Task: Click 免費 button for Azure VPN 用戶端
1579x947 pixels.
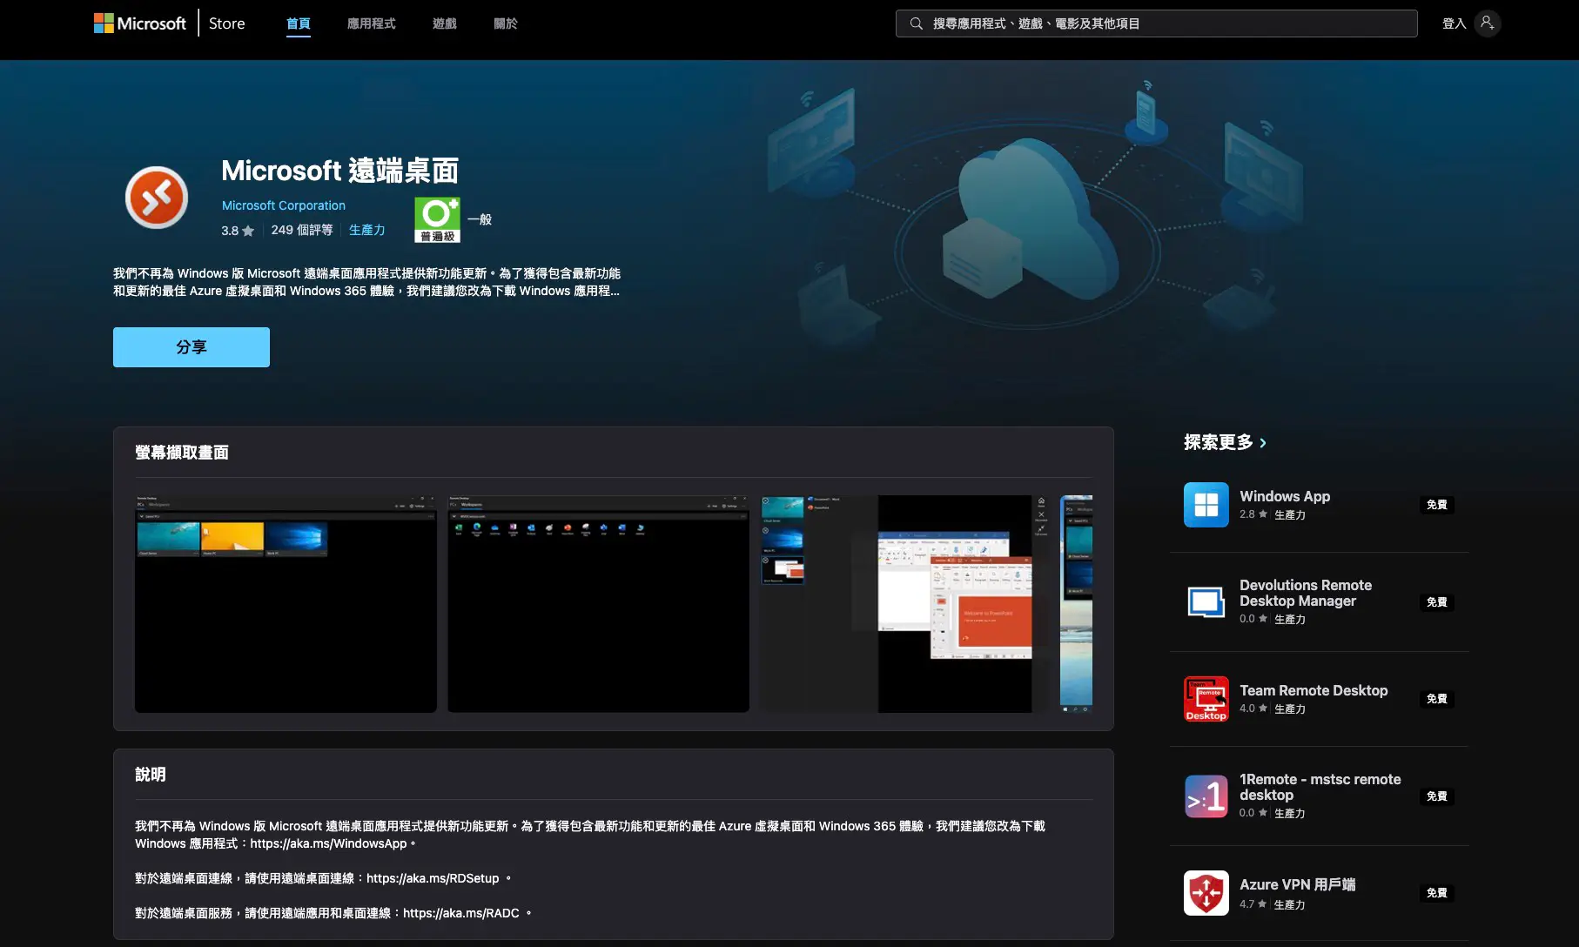Action: [1437, 893]
